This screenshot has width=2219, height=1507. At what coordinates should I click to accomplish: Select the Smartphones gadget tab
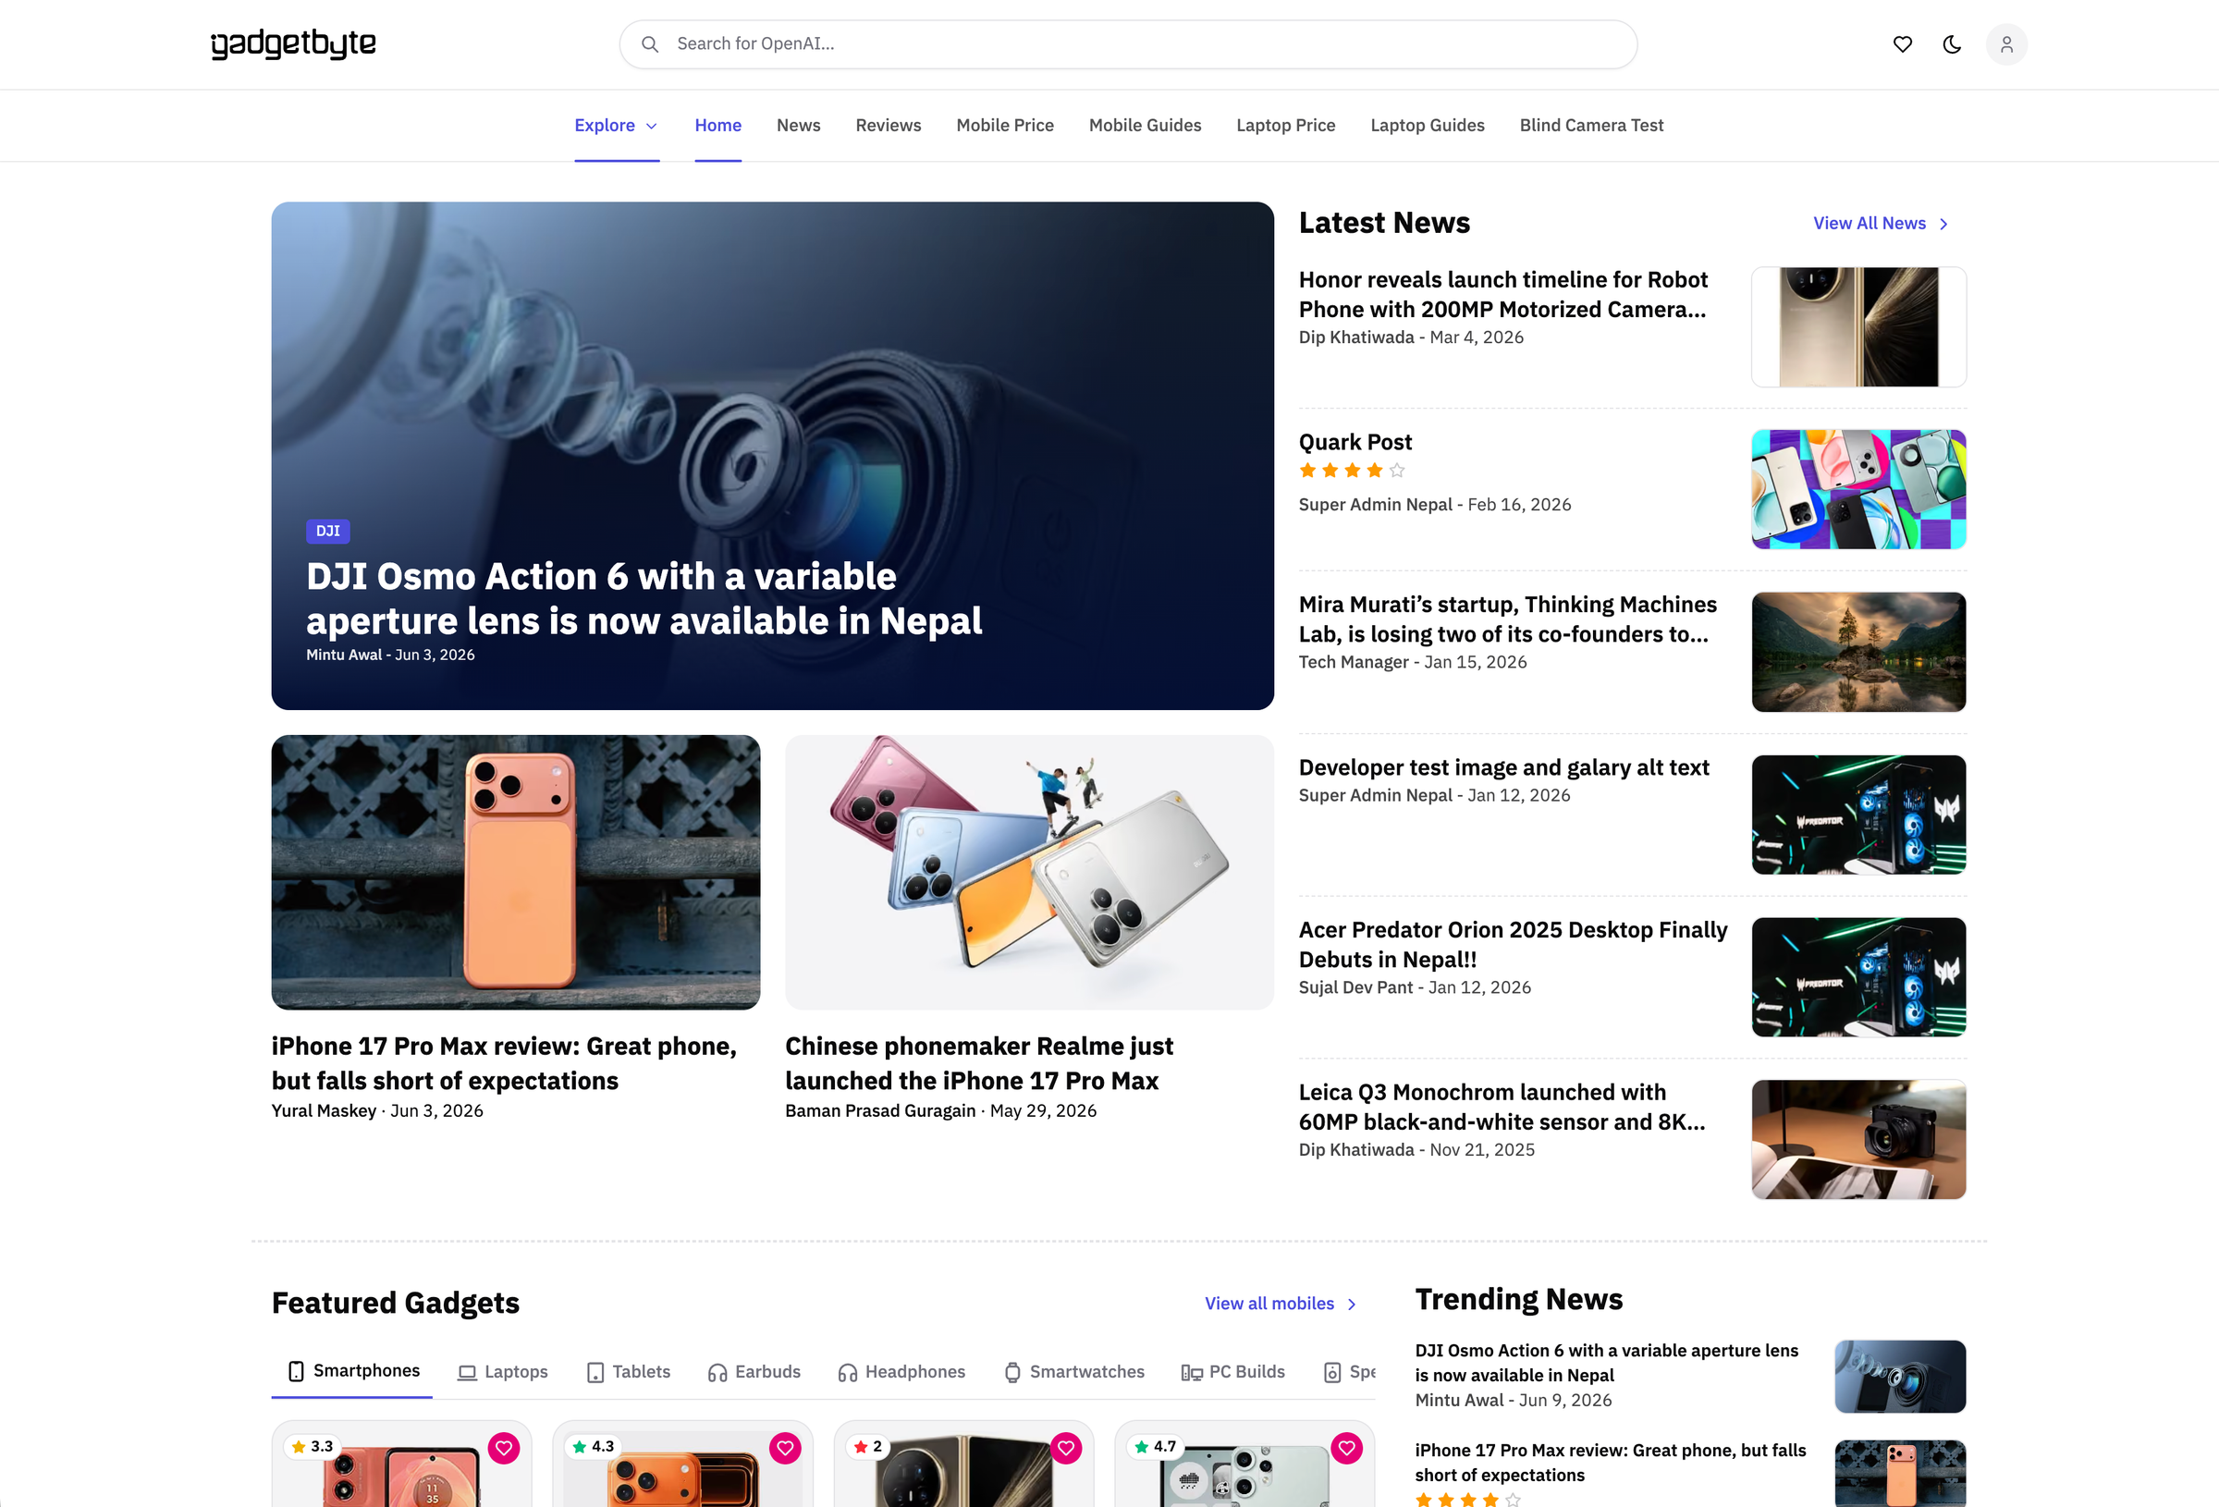352,1370
